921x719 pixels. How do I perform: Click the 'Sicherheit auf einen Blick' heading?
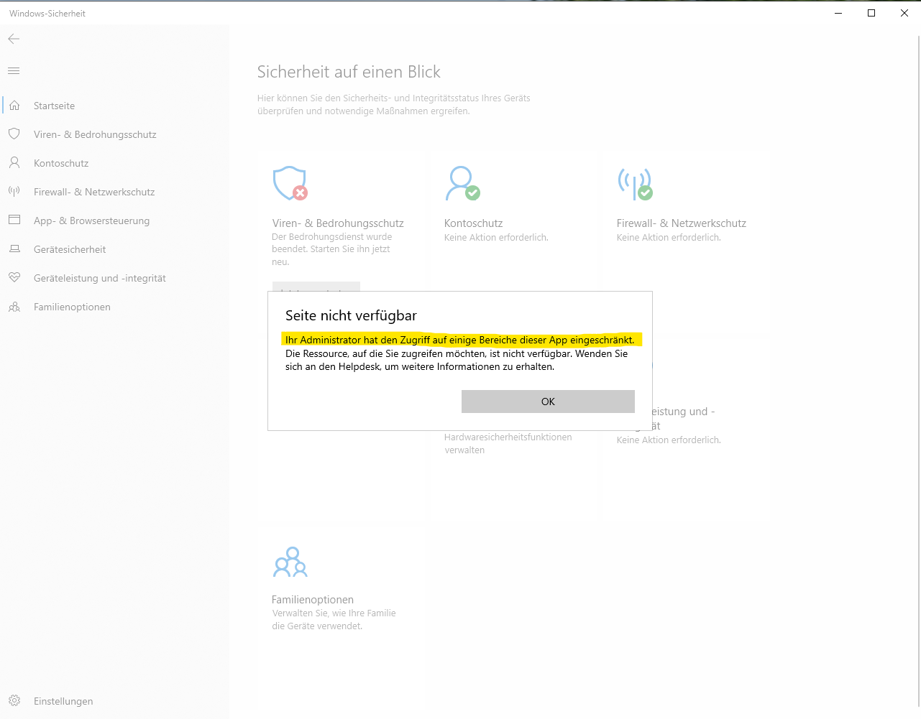349,72
